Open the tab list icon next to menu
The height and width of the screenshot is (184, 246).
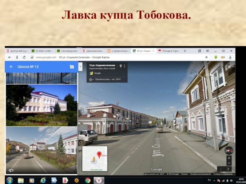click(199, 51)
